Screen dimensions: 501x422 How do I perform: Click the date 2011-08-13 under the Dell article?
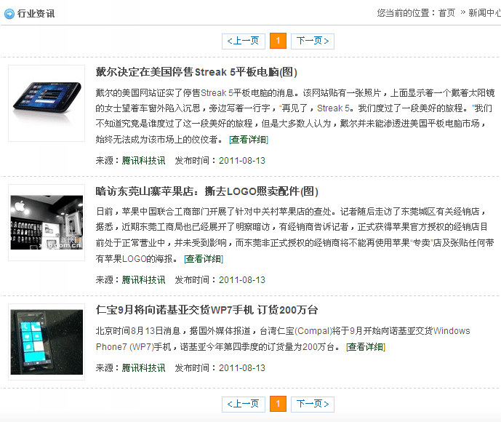[242, 161]
